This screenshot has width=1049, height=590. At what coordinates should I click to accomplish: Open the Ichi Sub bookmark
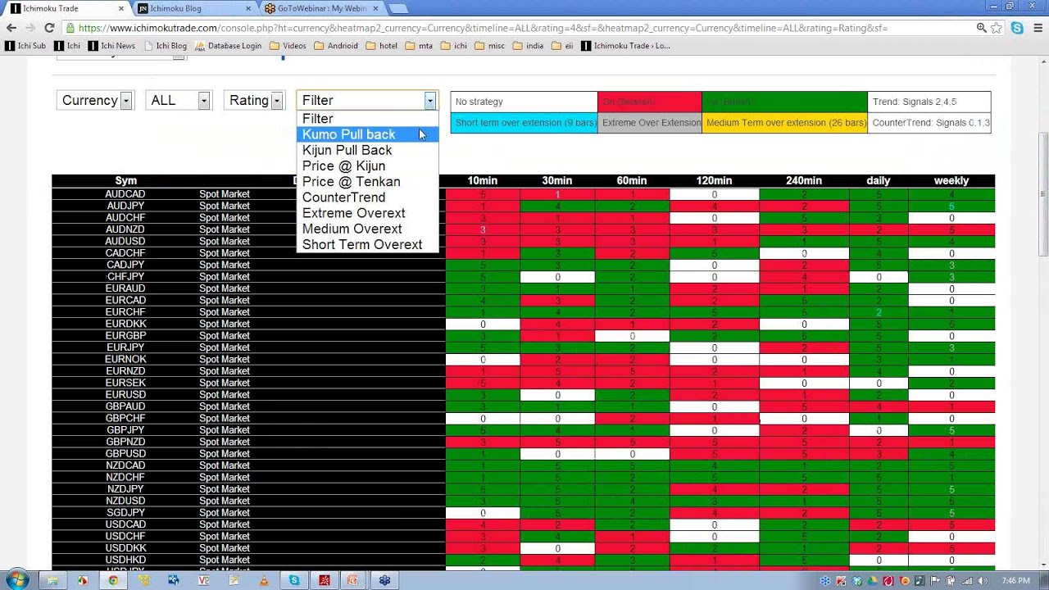[25, 46]
